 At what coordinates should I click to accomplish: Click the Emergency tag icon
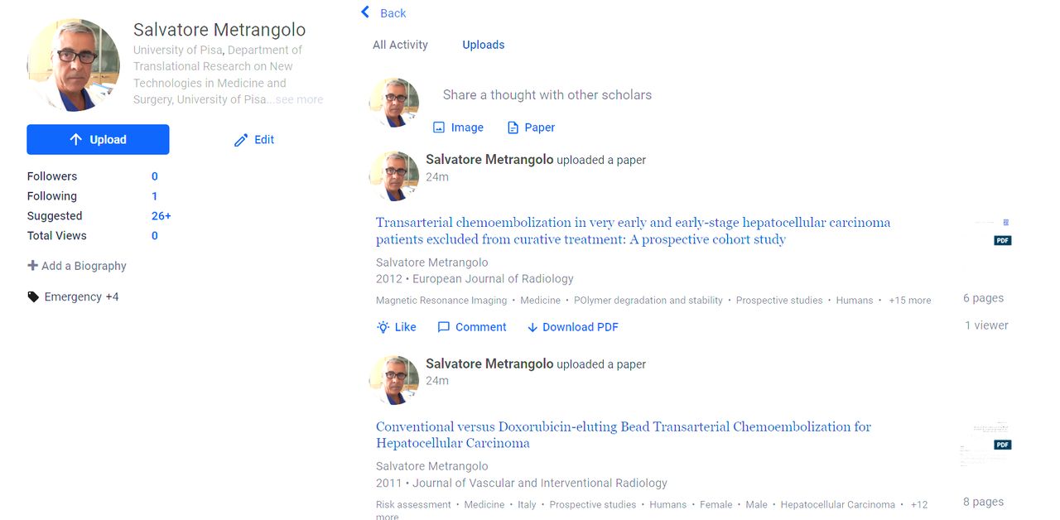(33, 297)
